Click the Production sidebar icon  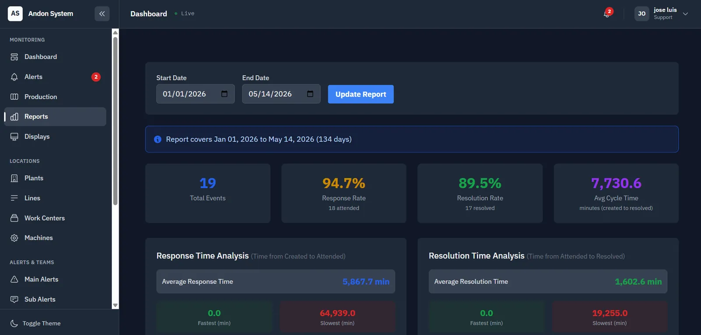click(x=14, y=97)
